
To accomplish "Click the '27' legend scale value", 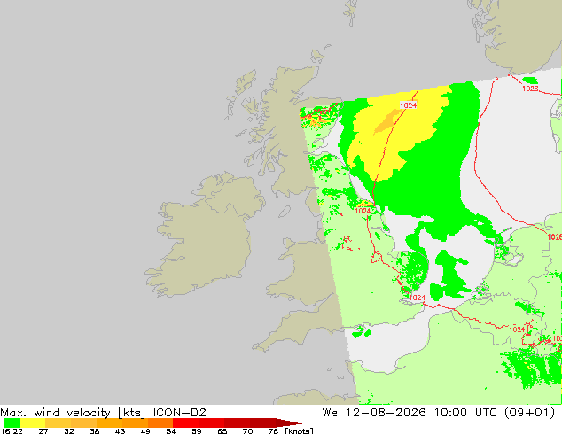I will [43, 430].
